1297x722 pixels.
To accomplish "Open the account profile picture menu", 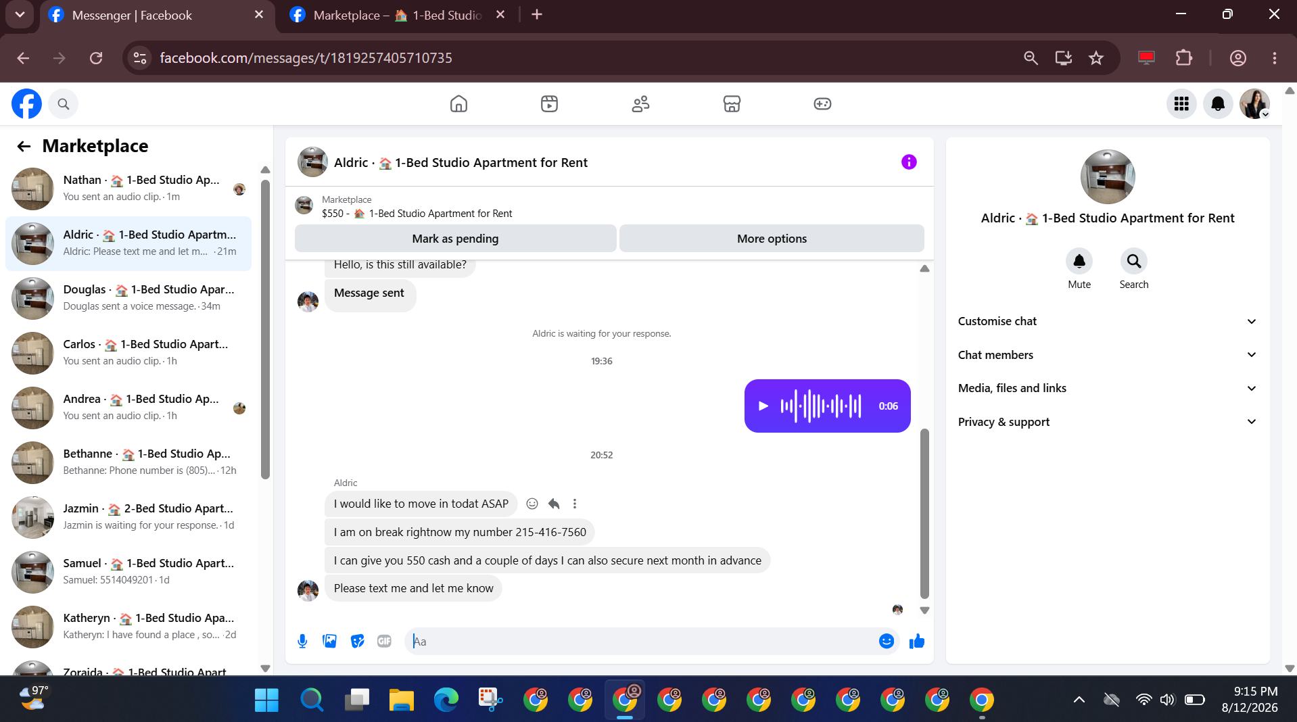I will click(1254, 103).
